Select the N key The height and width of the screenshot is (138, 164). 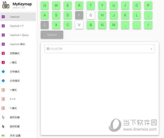(x=102, y=25)
